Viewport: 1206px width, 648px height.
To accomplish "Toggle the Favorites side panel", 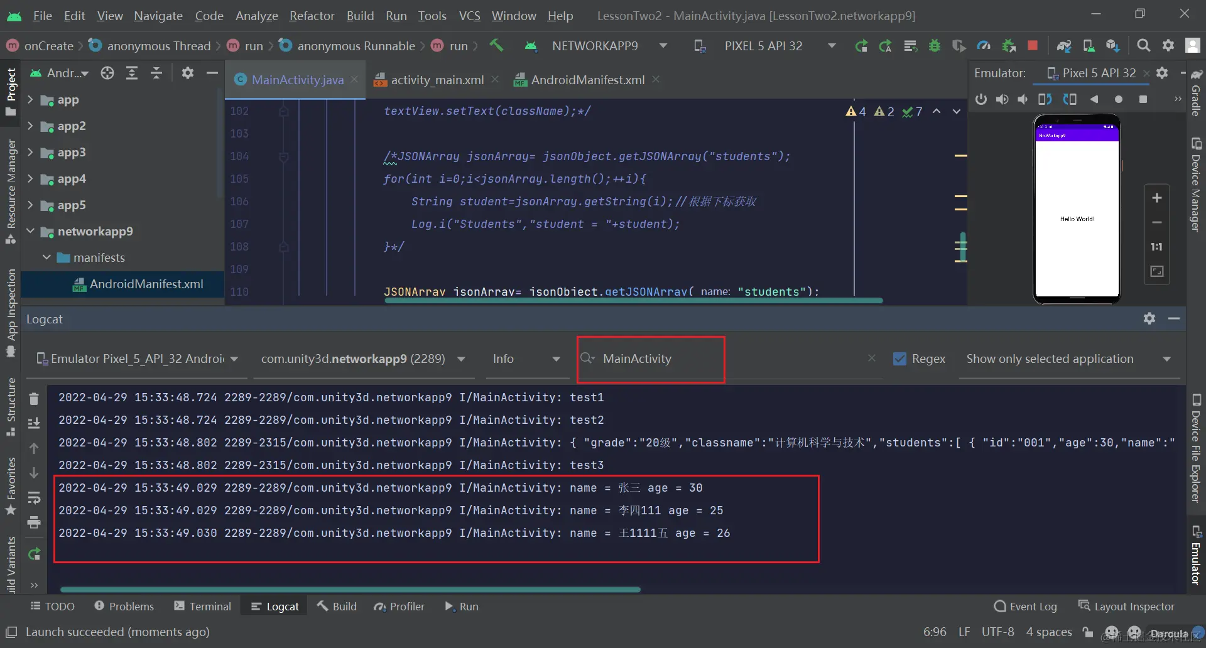I will point(11,485).
